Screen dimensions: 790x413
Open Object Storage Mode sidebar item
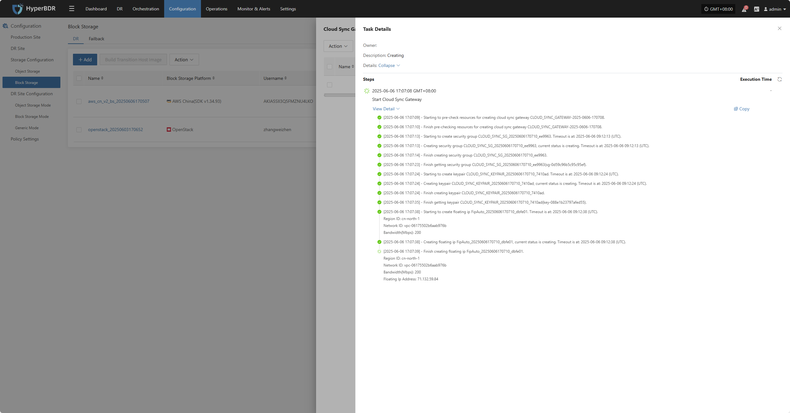(33, 105)
